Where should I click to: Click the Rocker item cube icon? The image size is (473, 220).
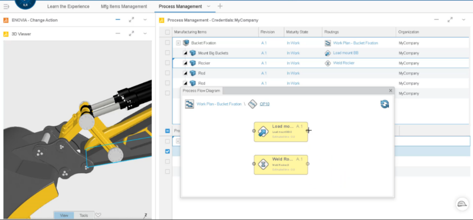[192, 63]
